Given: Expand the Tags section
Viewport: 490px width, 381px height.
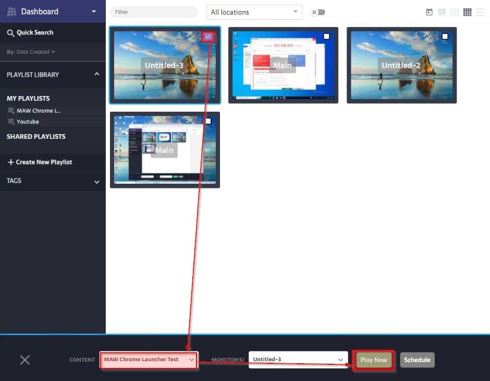Looking at the screenshot, I should [x=96, y=182].
